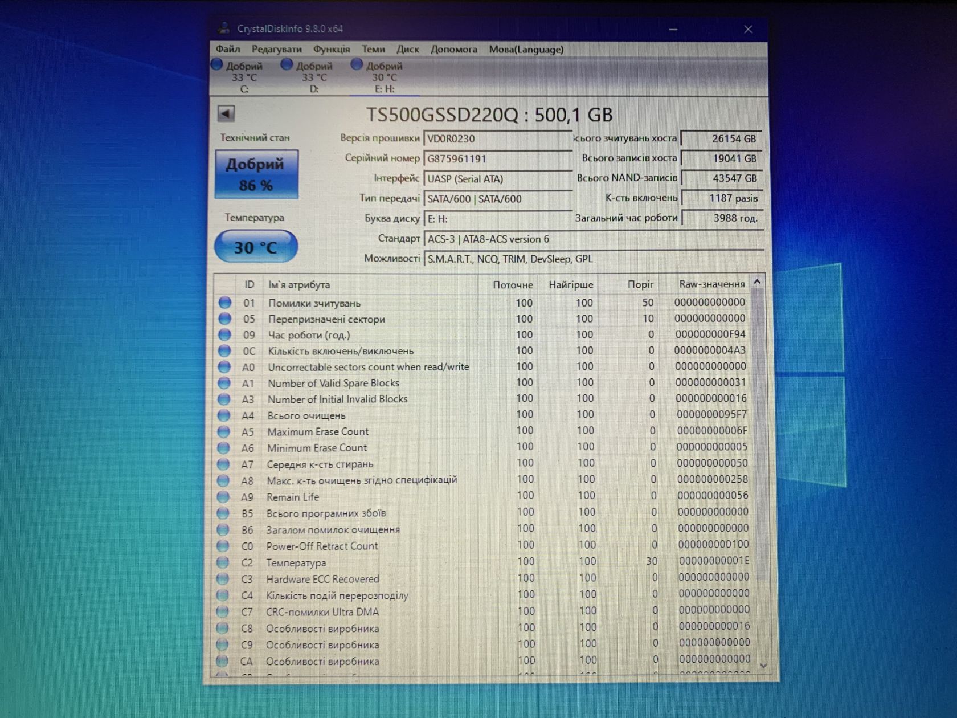
Task: Click the status icon of Number of Valid Spare Blocks
Action: click(x=224, y=383)
